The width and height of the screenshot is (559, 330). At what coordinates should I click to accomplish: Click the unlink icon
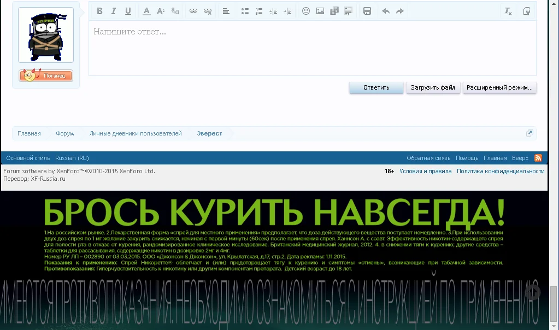[207, 11]
